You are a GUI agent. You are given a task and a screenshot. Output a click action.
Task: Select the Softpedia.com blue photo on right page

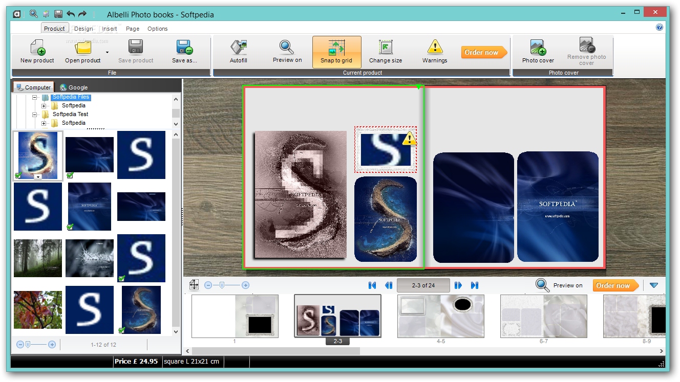(x=558, y=207)
